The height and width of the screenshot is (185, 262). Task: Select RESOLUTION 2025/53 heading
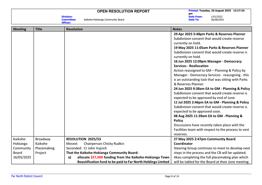pos(83,139)
